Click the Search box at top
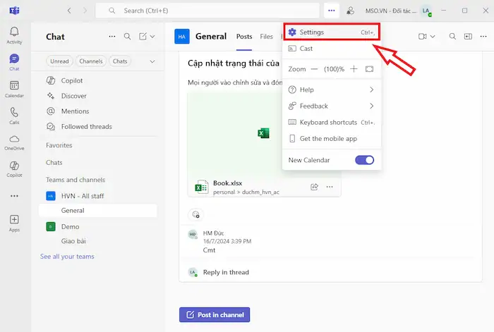The width and height of the screenshot is (494, 332). click(x=212, y=11)
